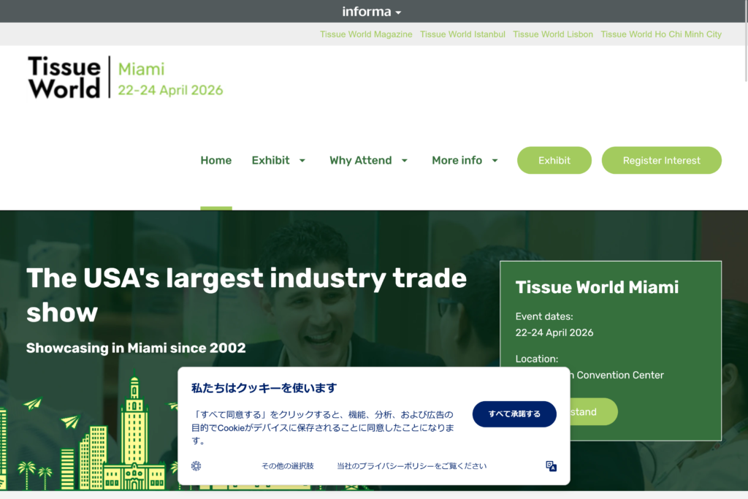
Task: Go to the Home menu item
Action: [215, 161]
